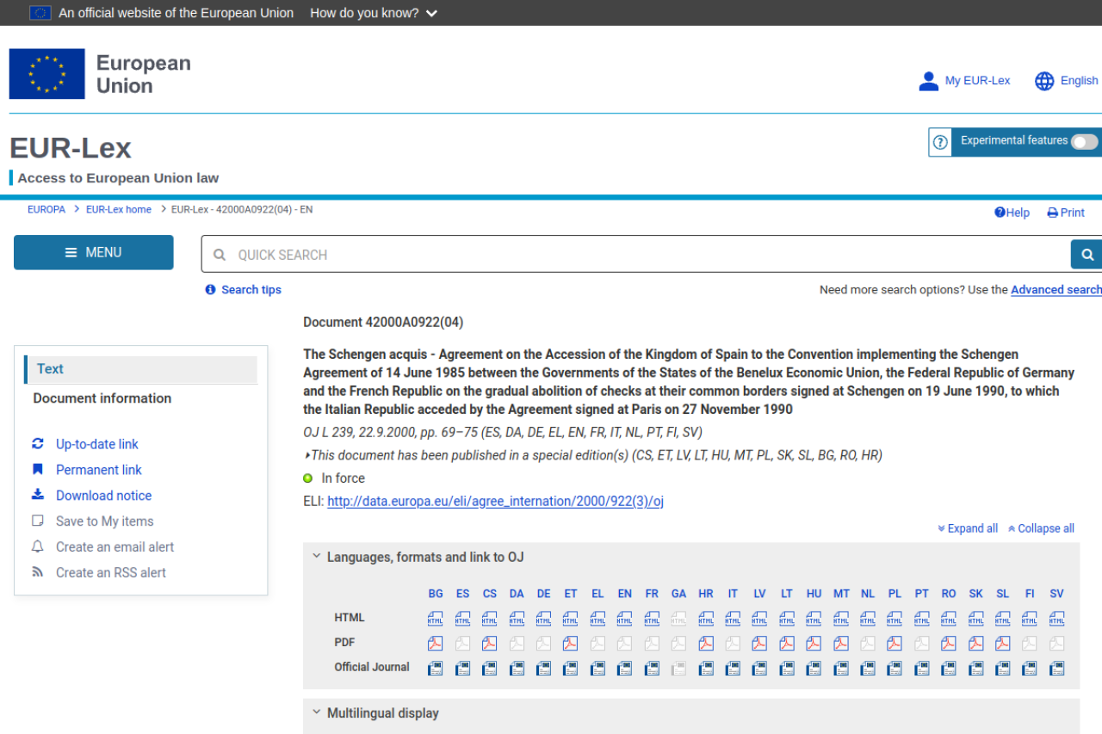
Task: Toggle the Experimental features switch
Action: 1084,142
